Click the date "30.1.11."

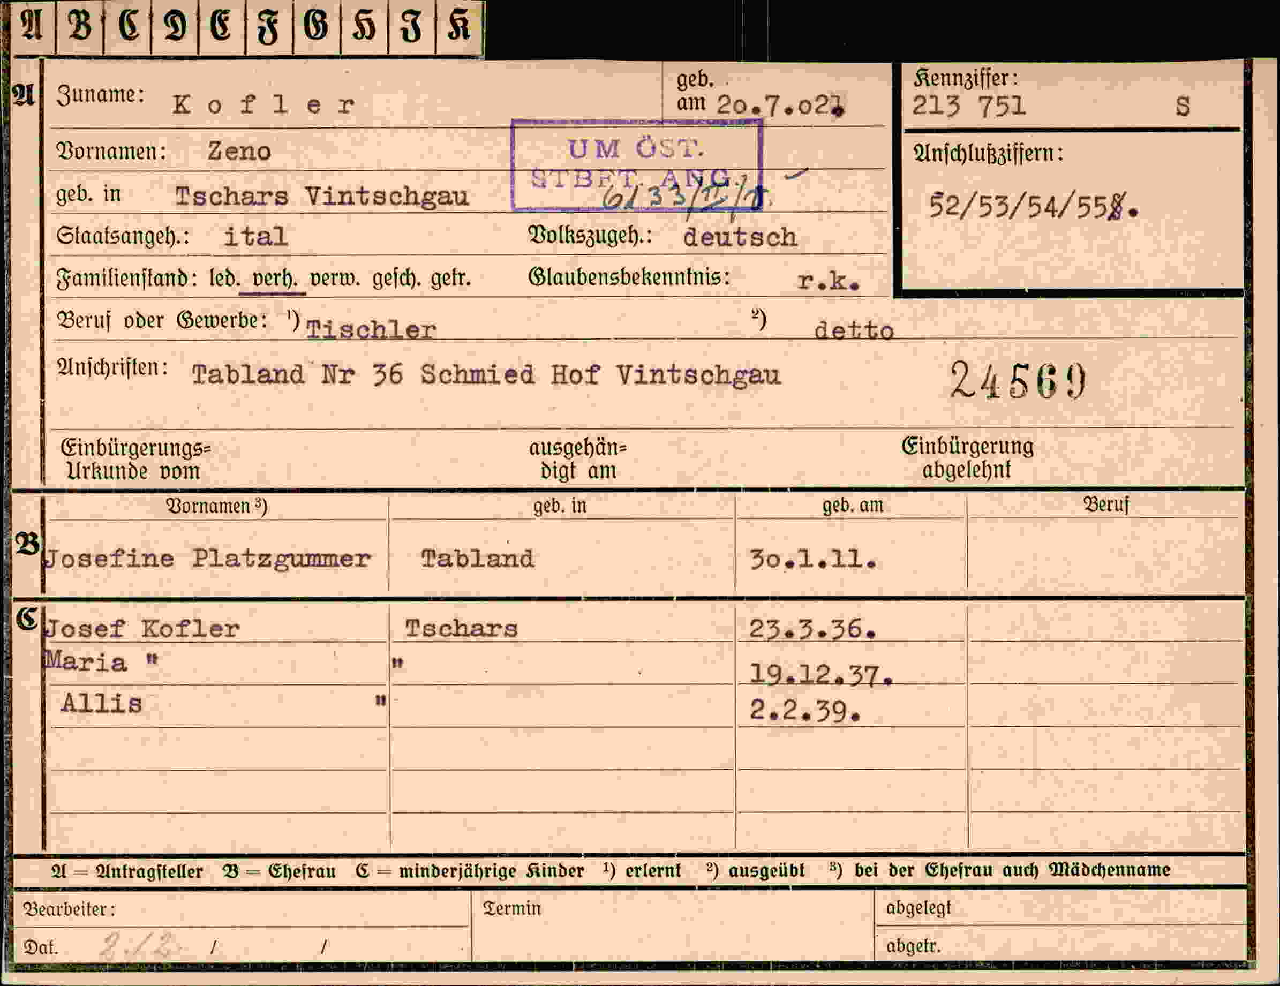pos(814,560)
